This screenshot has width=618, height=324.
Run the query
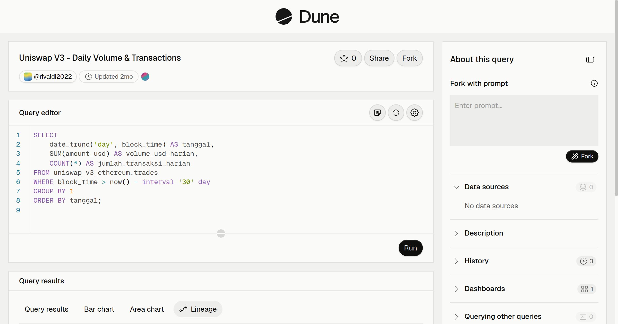click(x=410, y=248)
